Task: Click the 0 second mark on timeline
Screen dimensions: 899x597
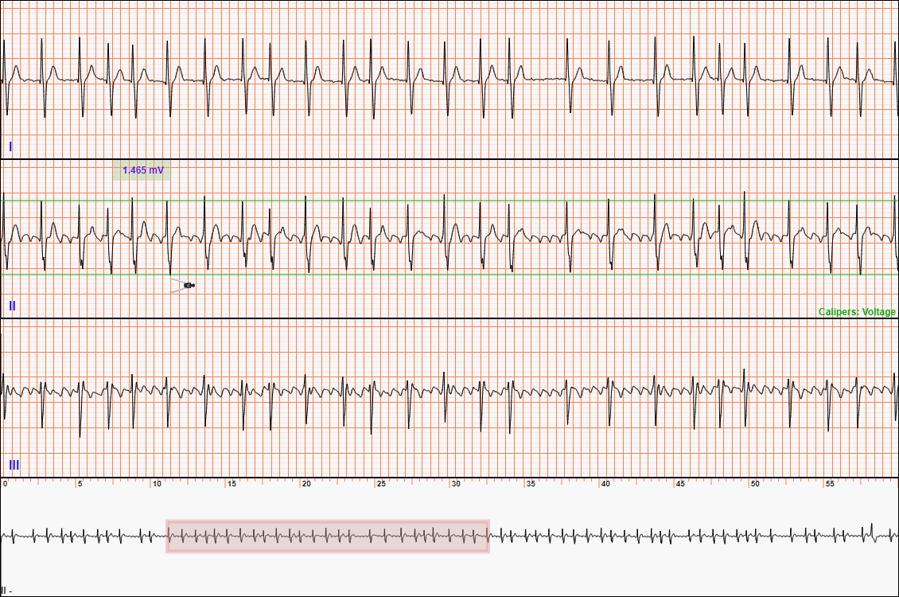Action: 5,483
